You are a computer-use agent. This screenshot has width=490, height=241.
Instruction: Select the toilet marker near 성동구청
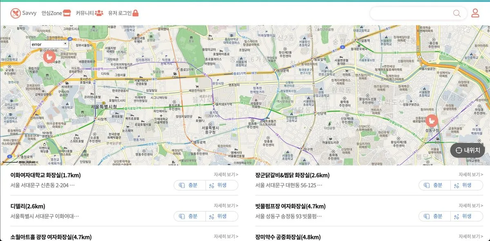(431, 120)
